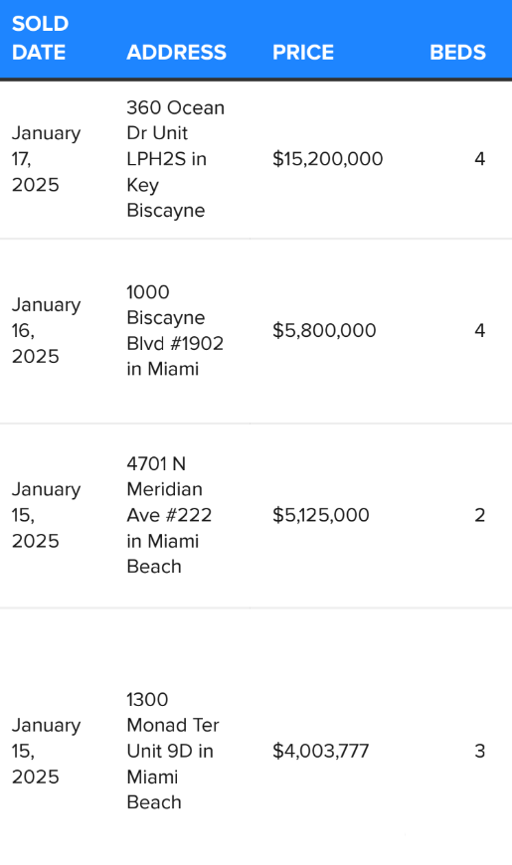Click the January 17, 2025 date cell
This screenshot has width=512, height=865.
[x=47, y=159]
